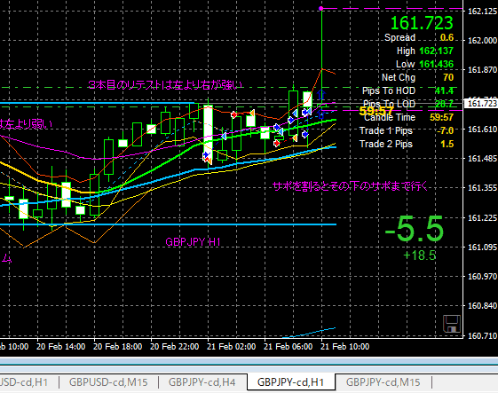Click the magenta dot at the top of candle wick
Image resolution: width=498 pixels, height=393 pixels.
point(321,9)
